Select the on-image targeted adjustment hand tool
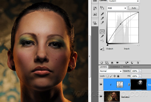The height and width of the screenshot is (102, 151). point(102,8)
